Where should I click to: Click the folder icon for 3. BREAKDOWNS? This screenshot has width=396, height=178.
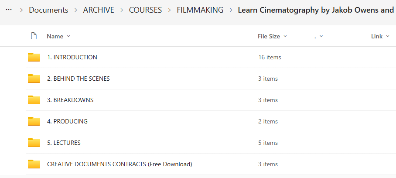34,100
